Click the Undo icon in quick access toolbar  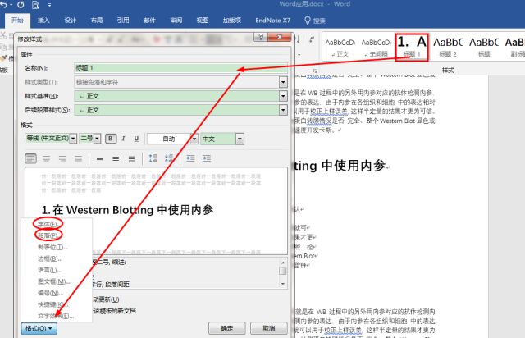[x=3, y=5]
